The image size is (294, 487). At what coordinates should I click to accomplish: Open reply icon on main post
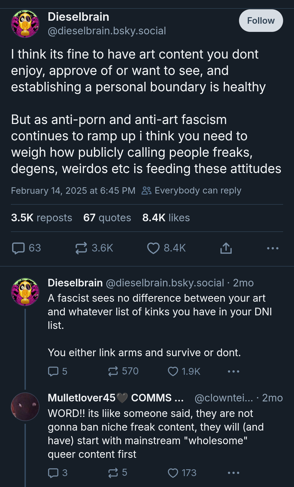pyautogui.click(x=26, y=248)
